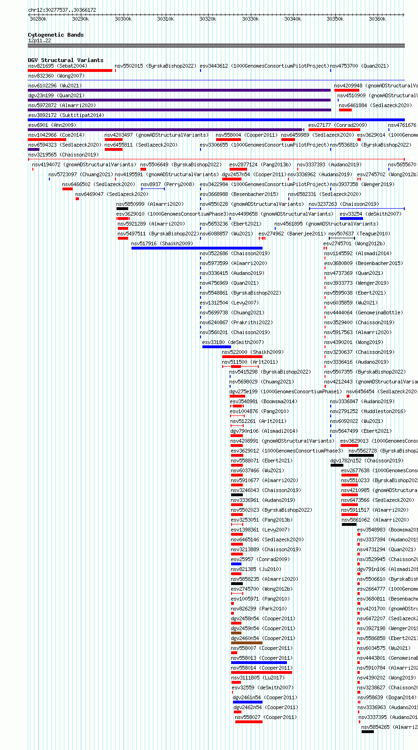Open variant nsv522000 (Shaikh2009) label
The width and height of the screenshot is (418, 750).
(253, 352)
